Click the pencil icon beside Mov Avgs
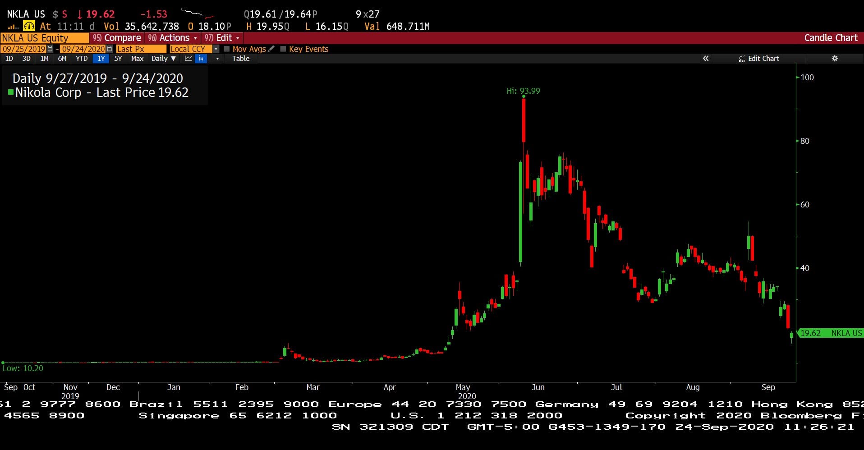864x450 pixels. point(271,49)
